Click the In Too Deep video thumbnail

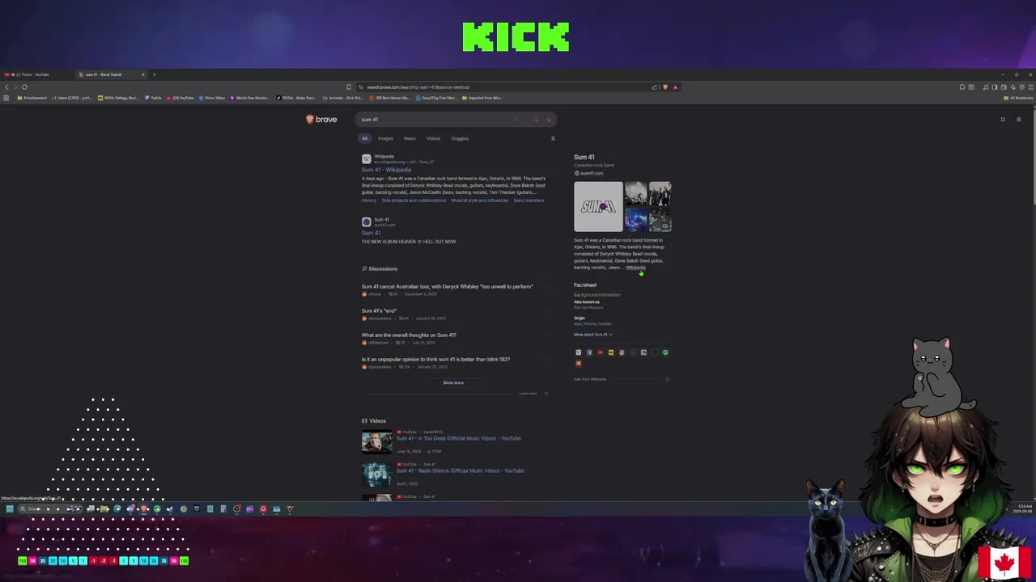[x=376, y=443]
